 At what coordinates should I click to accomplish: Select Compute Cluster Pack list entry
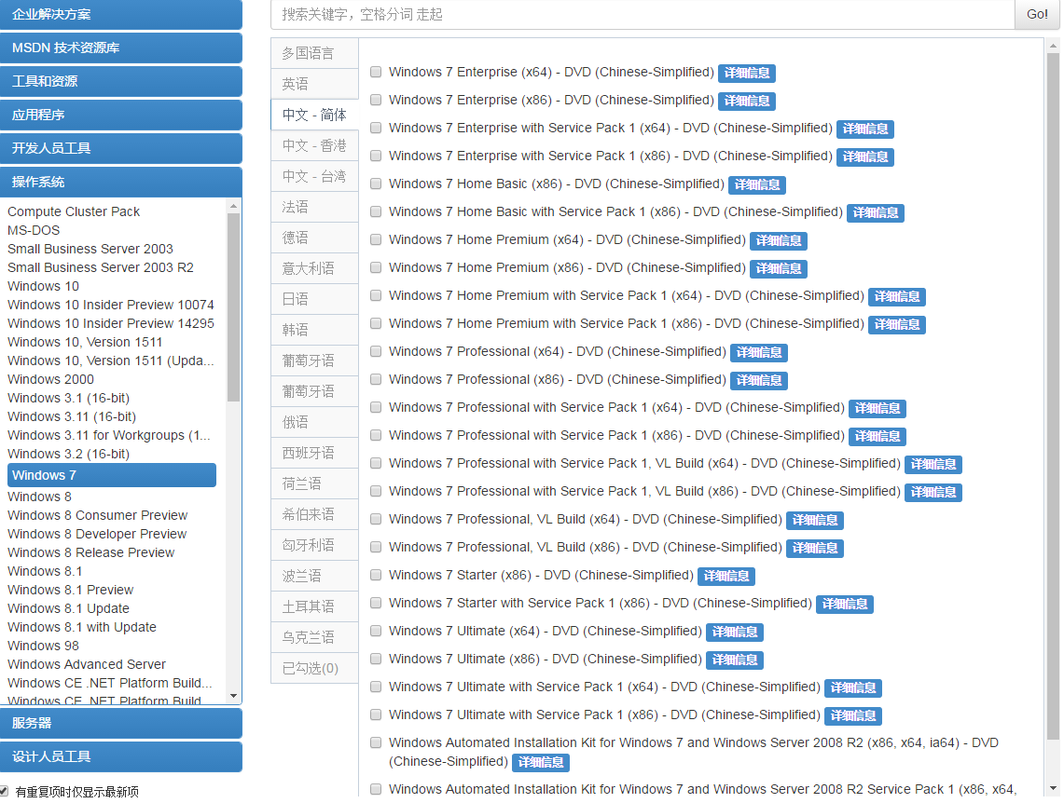[74, 211]
